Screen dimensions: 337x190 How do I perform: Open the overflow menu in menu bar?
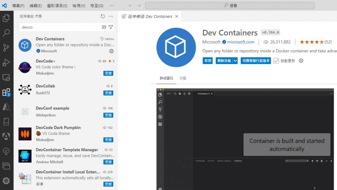pos(112,6)
